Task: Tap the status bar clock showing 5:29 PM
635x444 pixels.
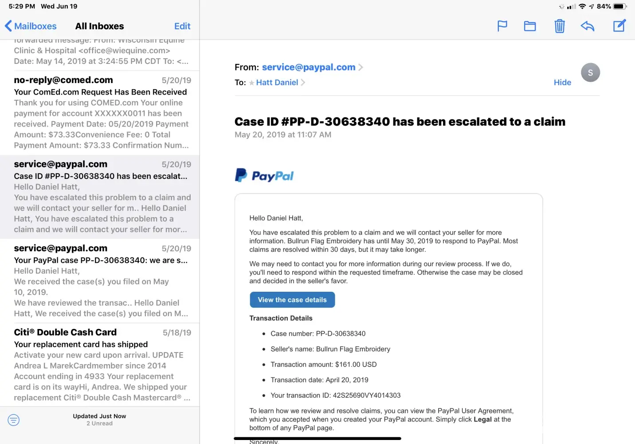Action: 22,6
